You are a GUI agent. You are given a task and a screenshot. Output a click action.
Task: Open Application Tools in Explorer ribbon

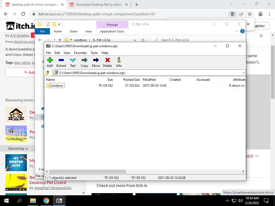(x=112, y=31)
